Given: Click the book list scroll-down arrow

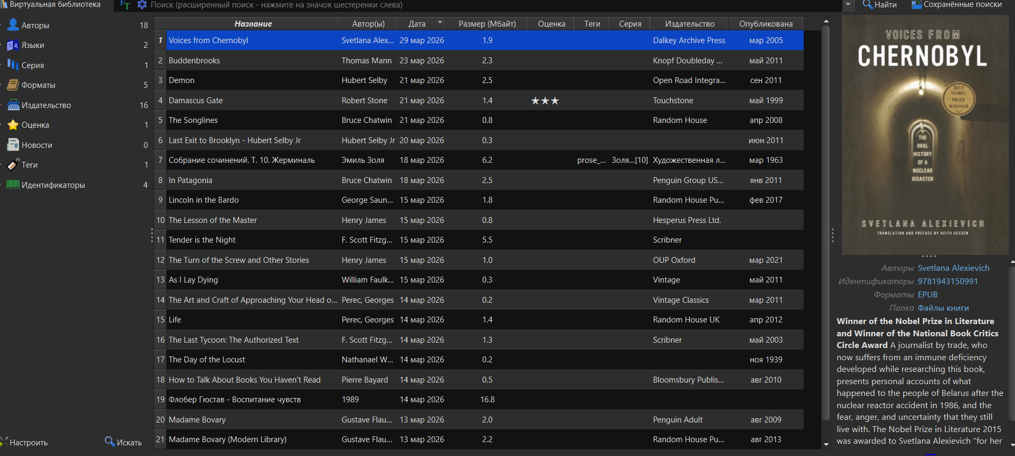Looking at the screenshot, I should coord(826,444).
